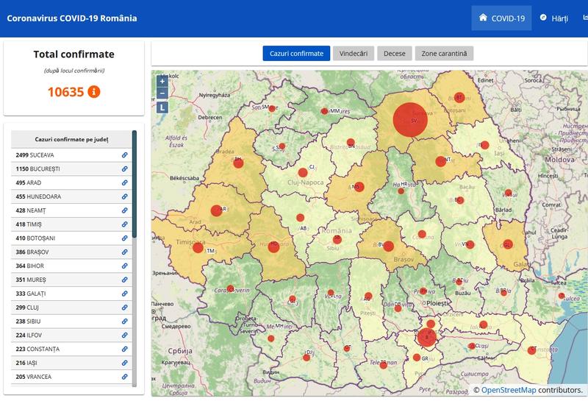Switch to the Decese tab

(394, 54)
